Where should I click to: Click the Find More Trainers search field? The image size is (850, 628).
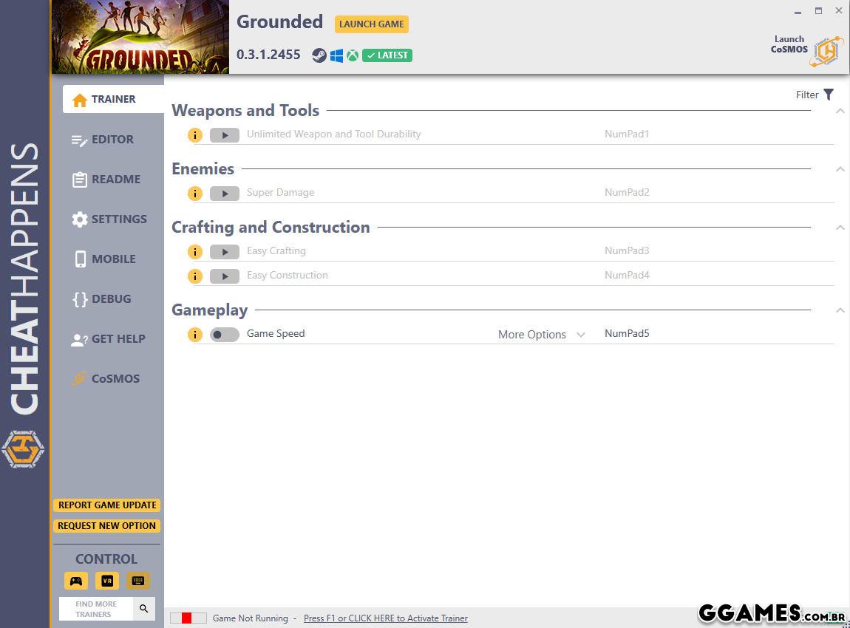96,609
